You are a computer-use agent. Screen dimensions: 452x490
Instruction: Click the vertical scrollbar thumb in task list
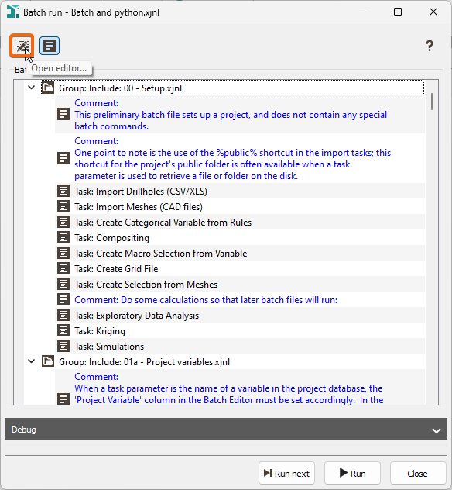[432, 102]
